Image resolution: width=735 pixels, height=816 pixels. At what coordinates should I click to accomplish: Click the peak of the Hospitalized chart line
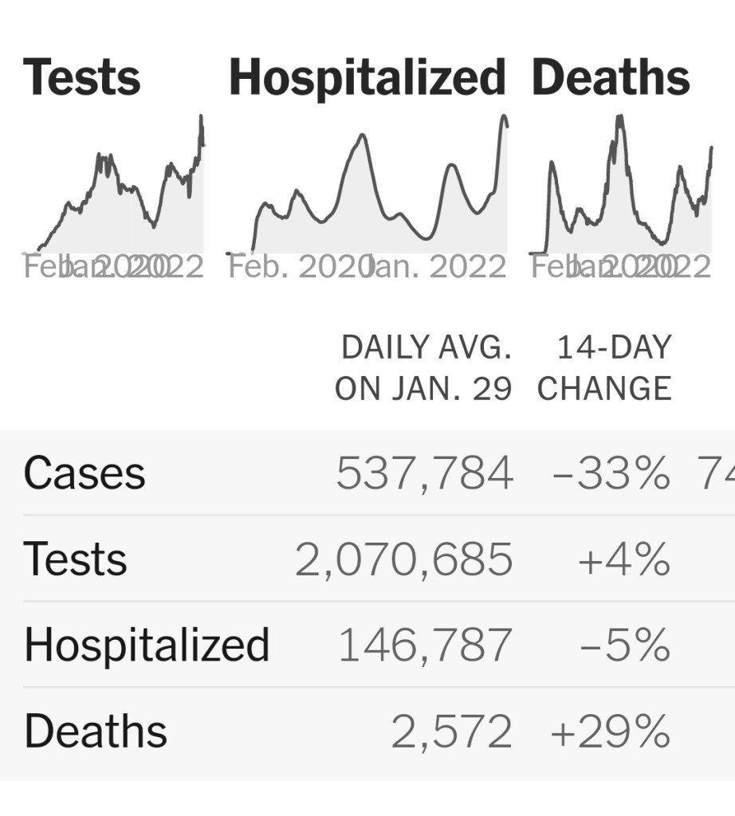click(x=504, y=118)
